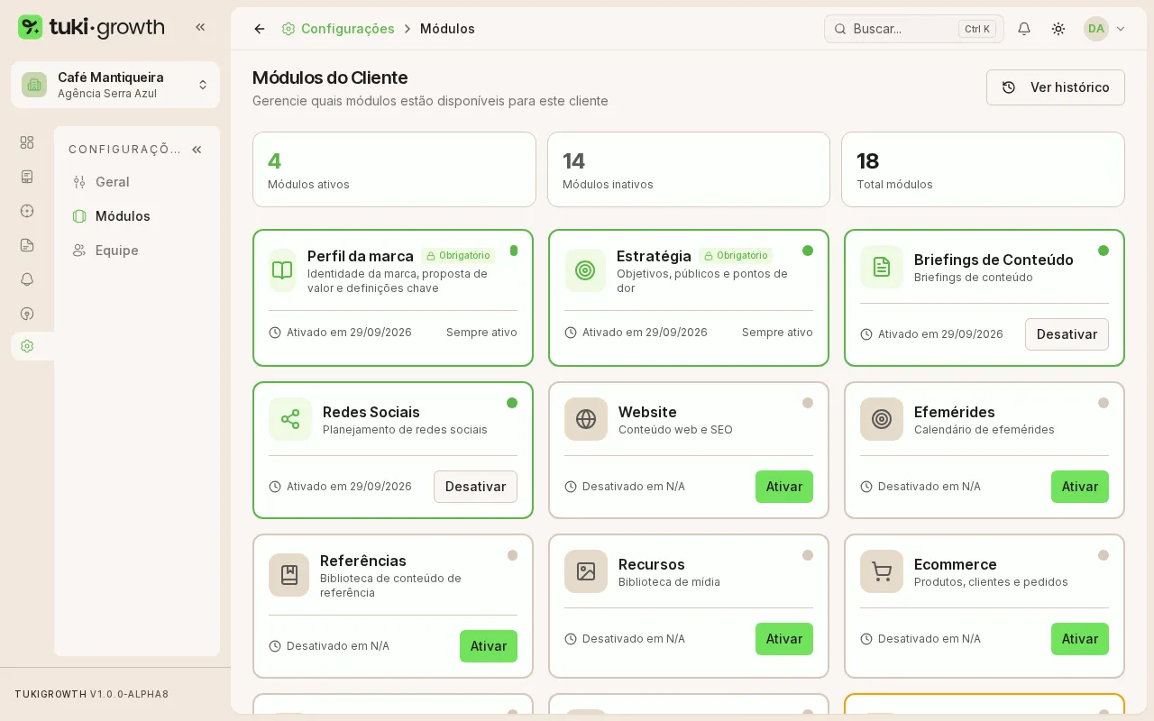1154x721 pixels.
Task: Collapse the main sidebar with double-chevron
Action: (200, 27)
